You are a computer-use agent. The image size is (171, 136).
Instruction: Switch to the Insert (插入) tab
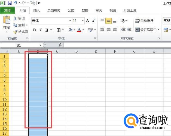point(36,10)
